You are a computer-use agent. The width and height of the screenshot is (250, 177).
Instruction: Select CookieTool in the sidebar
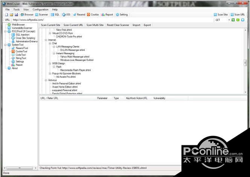click(21, 51)
